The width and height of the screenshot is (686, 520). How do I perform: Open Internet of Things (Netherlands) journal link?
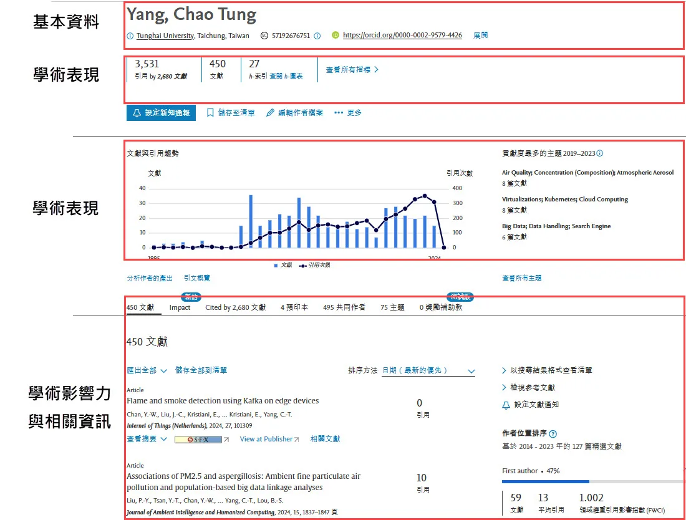click(x=167, y=425)
